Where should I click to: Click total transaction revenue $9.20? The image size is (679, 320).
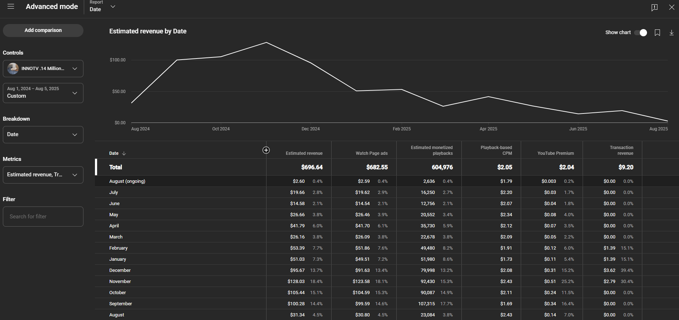[626, 167]
